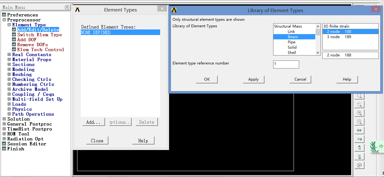This screenshot has height=177, width=384.
Task: Select Shell element category
Action: (294, 53)
